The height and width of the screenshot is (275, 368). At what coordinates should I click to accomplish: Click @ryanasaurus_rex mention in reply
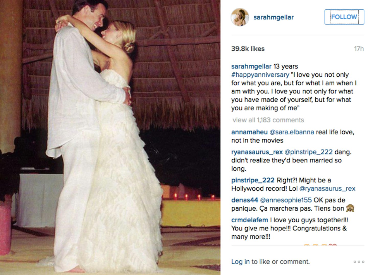327,189
